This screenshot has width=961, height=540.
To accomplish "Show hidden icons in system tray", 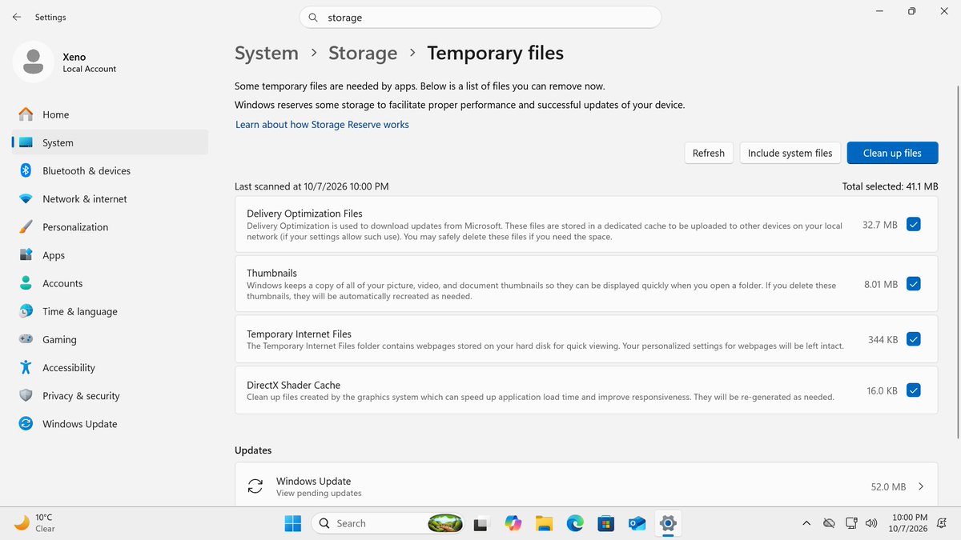I will (x=806, y=523).
